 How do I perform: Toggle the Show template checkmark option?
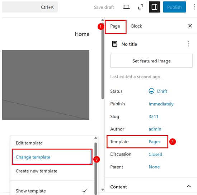[52, 191]
